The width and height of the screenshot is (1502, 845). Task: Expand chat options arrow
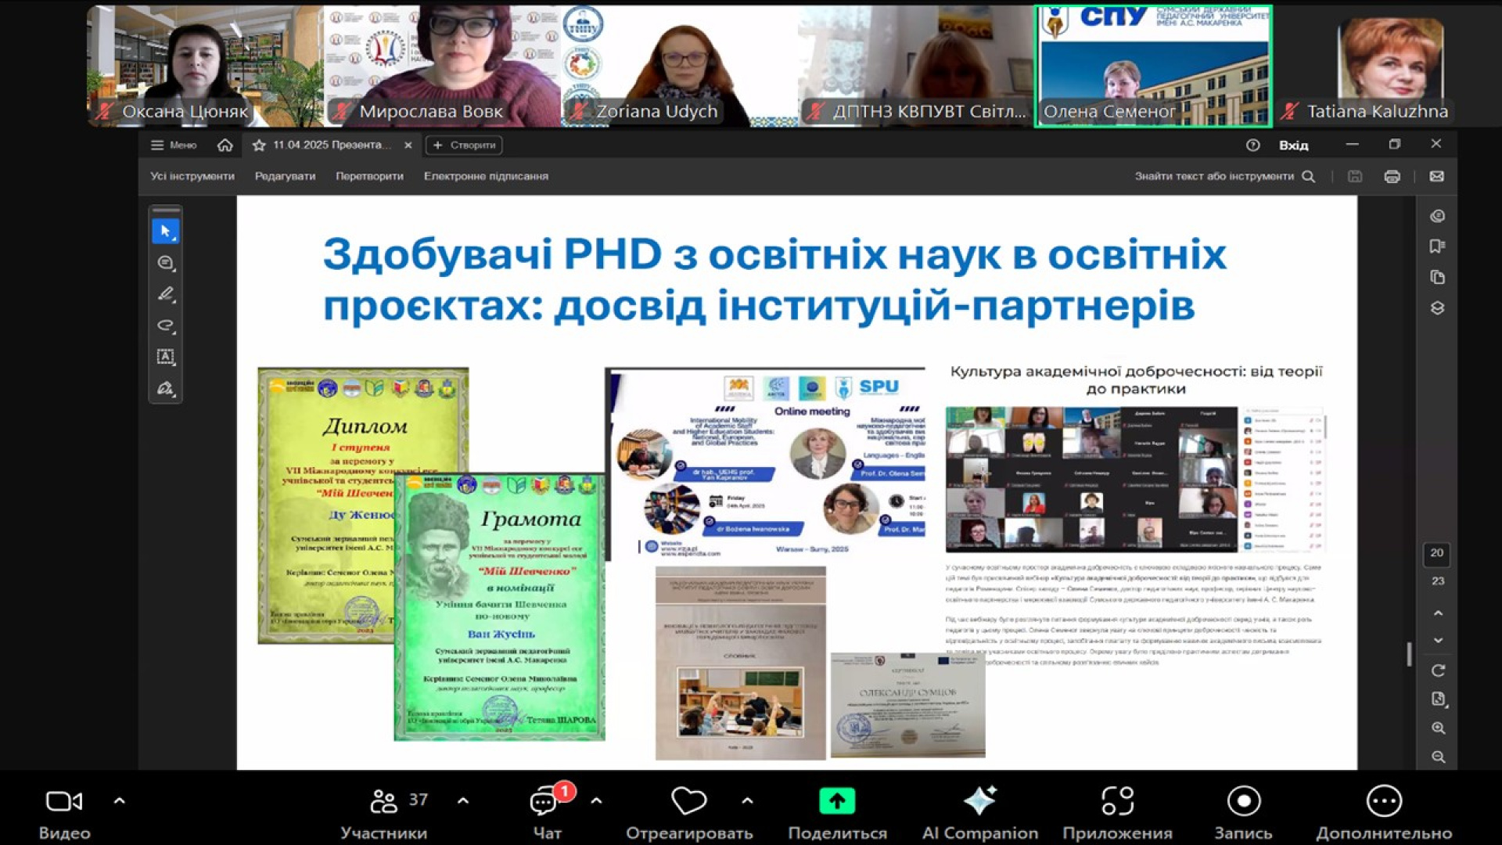tap(596, 800)
